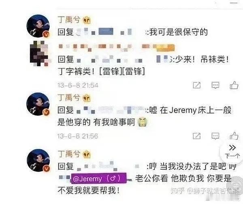This screenshot has height=204, width=243.
Task: Like the comment posted at 21:56
Action: [x=234, y=136]
